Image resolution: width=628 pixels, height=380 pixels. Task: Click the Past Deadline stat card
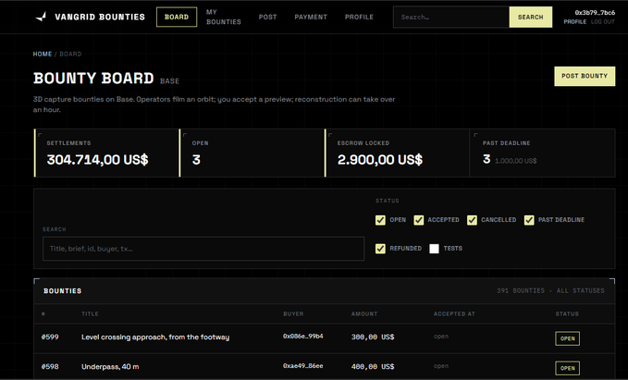click(x=542, y=153)
